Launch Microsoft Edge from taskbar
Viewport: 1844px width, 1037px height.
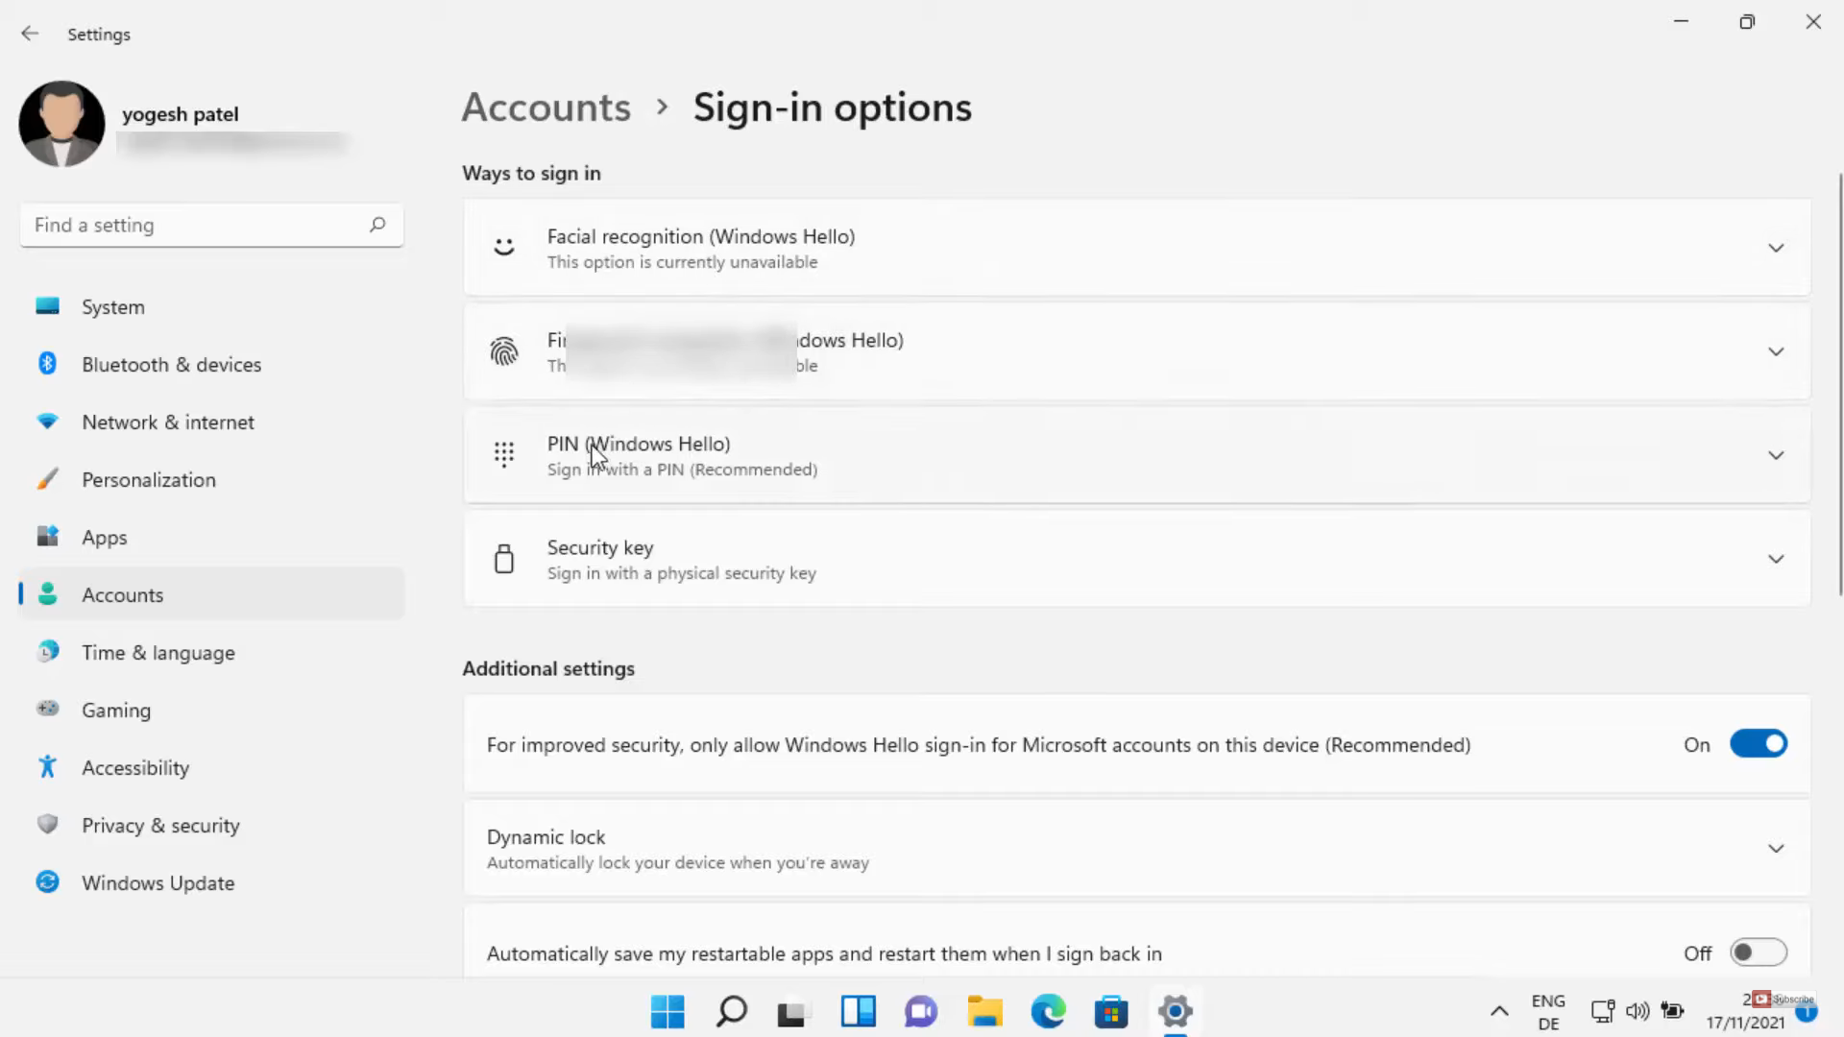click(x=1048, y=1011)
